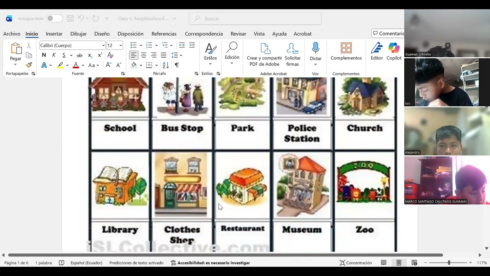Align text left
The height and width of the screenshot is (276, 490).
(x=133, y=55)
